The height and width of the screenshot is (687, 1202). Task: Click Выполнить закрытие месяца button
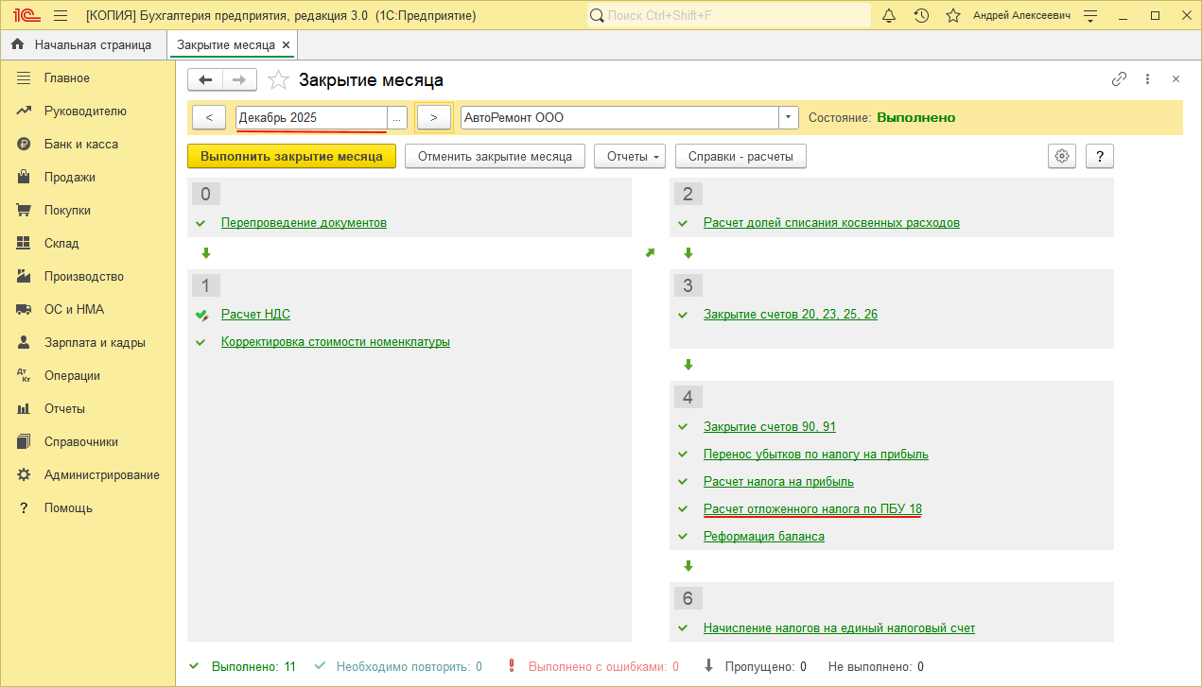pyautogui.click(x=291, y=156)
